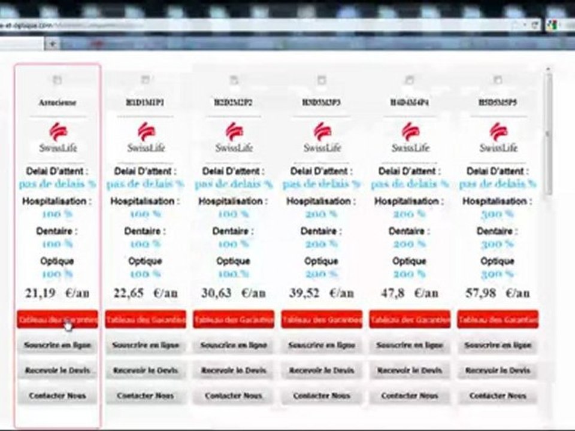Click the SwissLife logo in the 30,63 €/an column
The image size is (575, 431).
[234, 138]
